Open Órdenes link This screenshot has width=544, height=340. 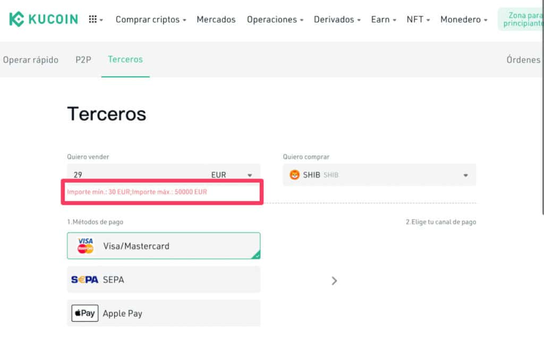pos(523,59)
